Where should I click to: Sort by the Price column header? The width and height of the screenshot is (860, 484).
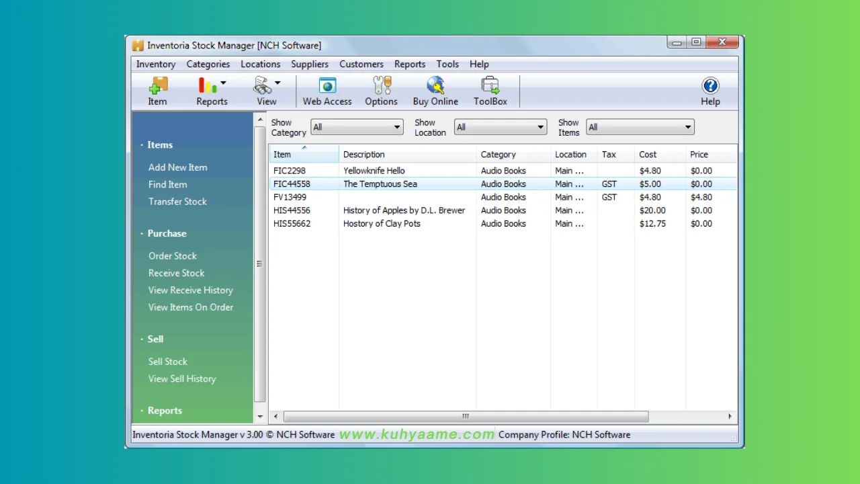tap(711, 154)
